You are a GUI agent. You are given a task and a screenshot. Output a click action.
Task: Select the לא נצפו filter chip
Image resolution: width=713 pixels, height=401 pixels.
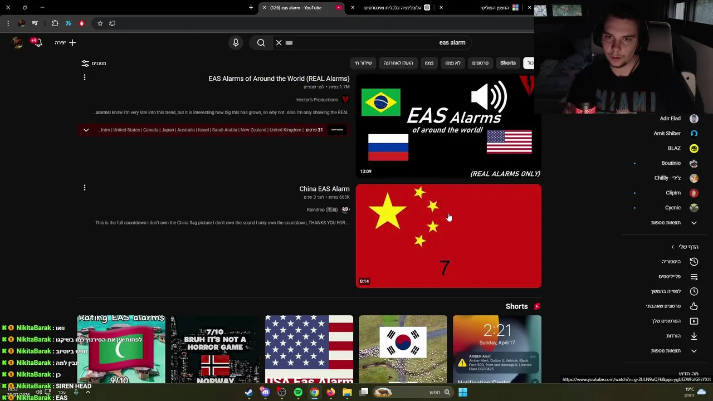[453, 63]
